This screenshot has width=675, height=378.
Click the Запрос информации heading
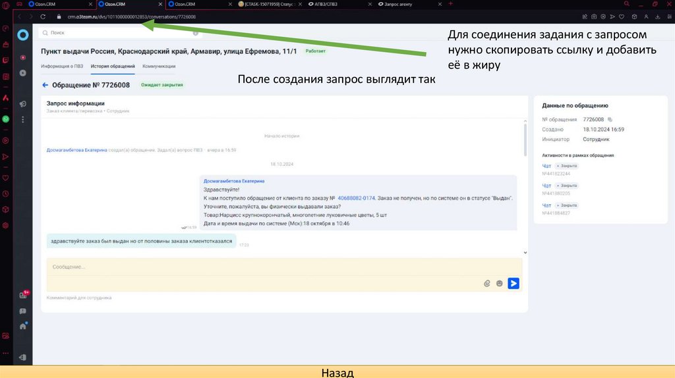click(75, 103)
